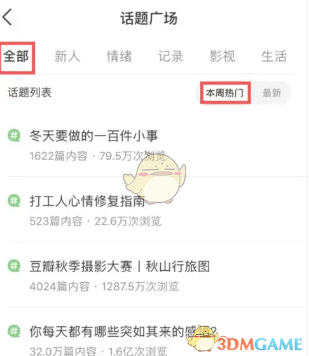Open topic 冬天要做的一百件小事
This screenshot has width=309, height=356.
[x=93, y=136]
